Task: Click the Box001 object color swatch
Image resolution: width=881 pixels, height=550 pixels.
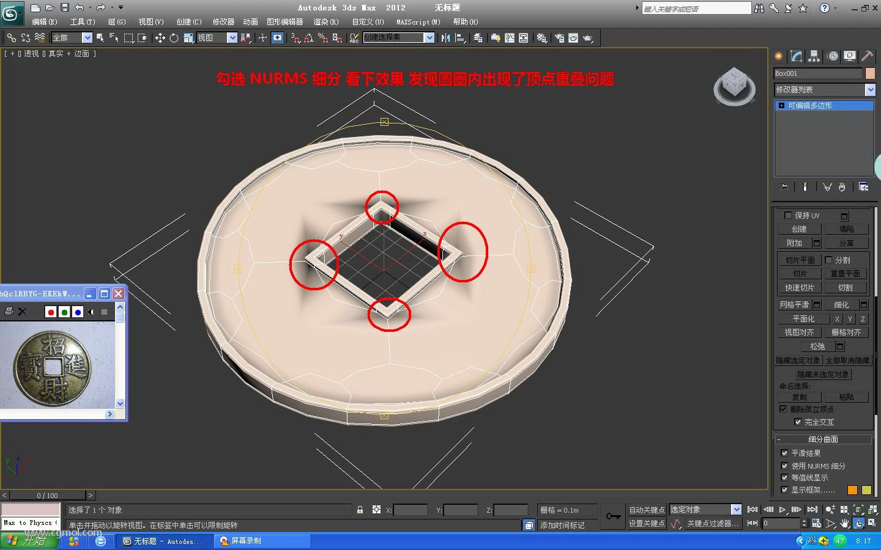Action: coord(870,73)
